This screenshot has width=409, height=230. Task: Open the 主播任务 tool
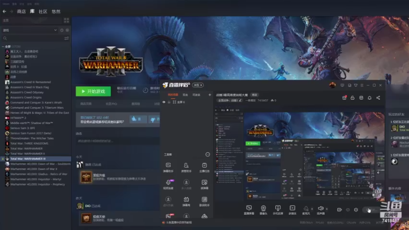point(204,168)
